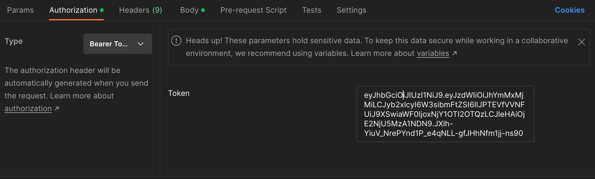Click the arrow icon beside authorization link
Screen dimensions: 595x179
point(57,109)
